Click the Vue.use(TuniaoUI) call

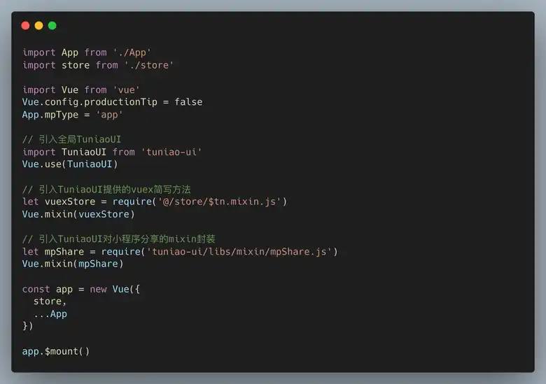point(70,164)
